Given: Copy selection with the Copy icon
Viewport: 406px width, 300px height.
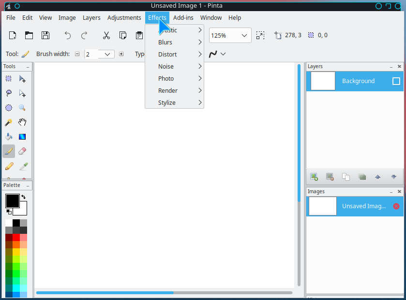Looking at the screenshot, I should tap(123, 35).
